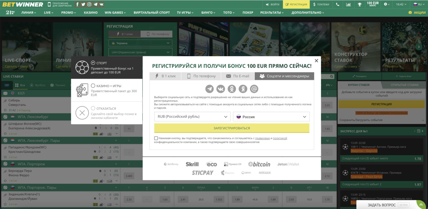Select Mail.ru @ icon for registration
This screenshot has height=209, width=428.
point(254,89)
